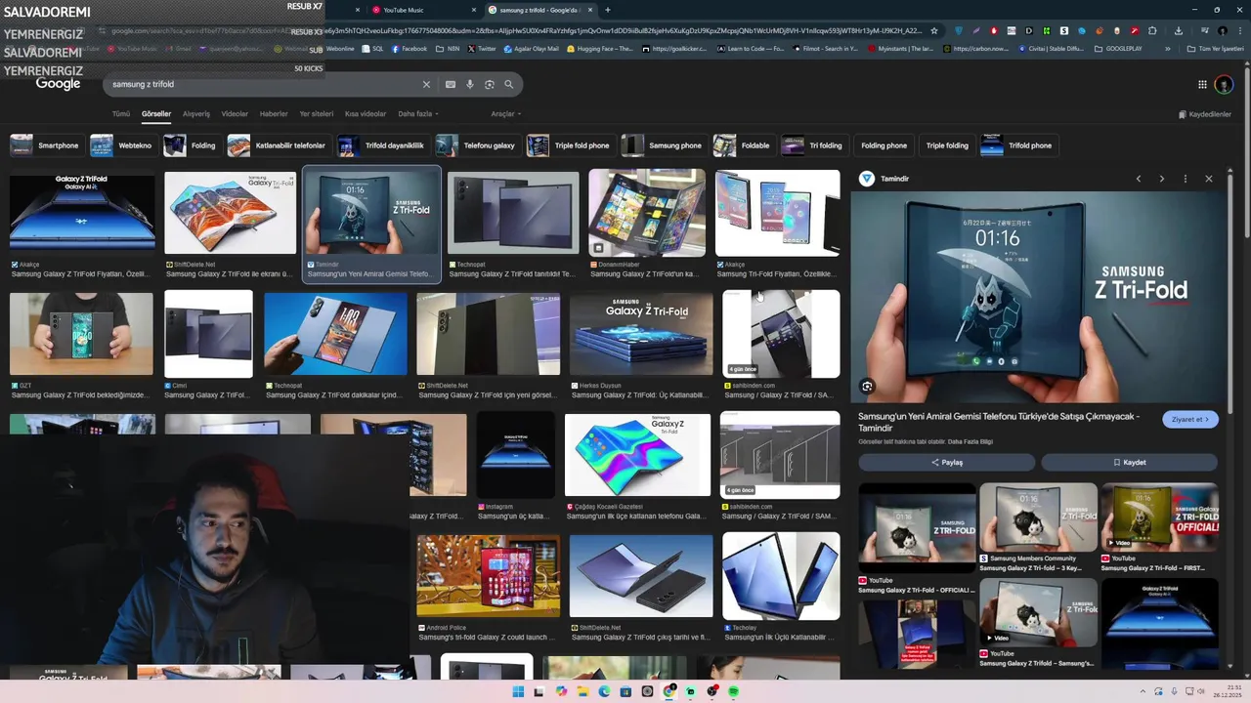The height and width of the screenshot is (703, 1251).
Task: Open the Facebook bookmark
Action: coord(409,49)
